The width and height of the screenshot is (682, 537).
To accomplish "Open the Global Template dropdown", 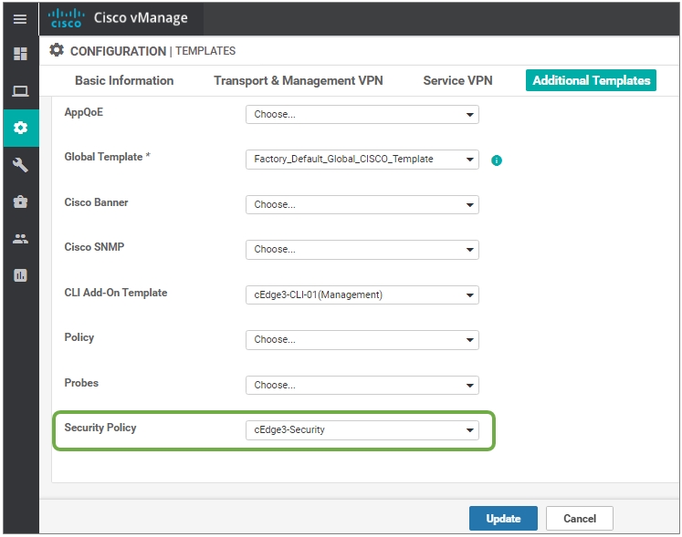I will click(362, 160).
